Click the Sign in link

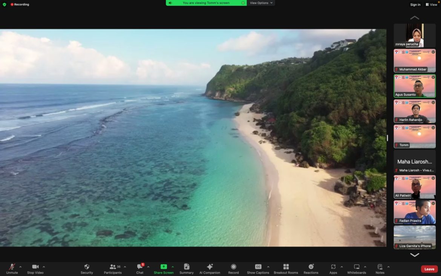pyautogui.click(x=415, y=5)
